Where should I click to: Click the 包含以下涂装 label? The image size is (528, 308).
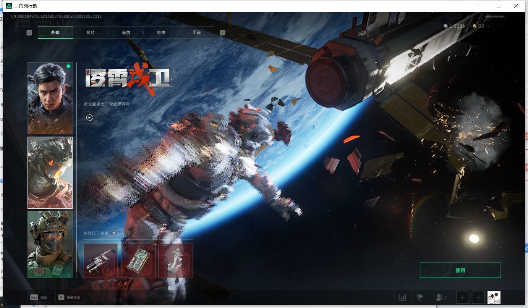point(96,234)
